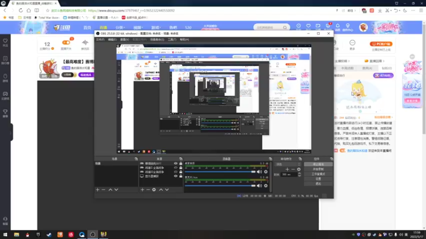
Task: Open the 淡出 transition dropdown
Action: click(288, 164)
